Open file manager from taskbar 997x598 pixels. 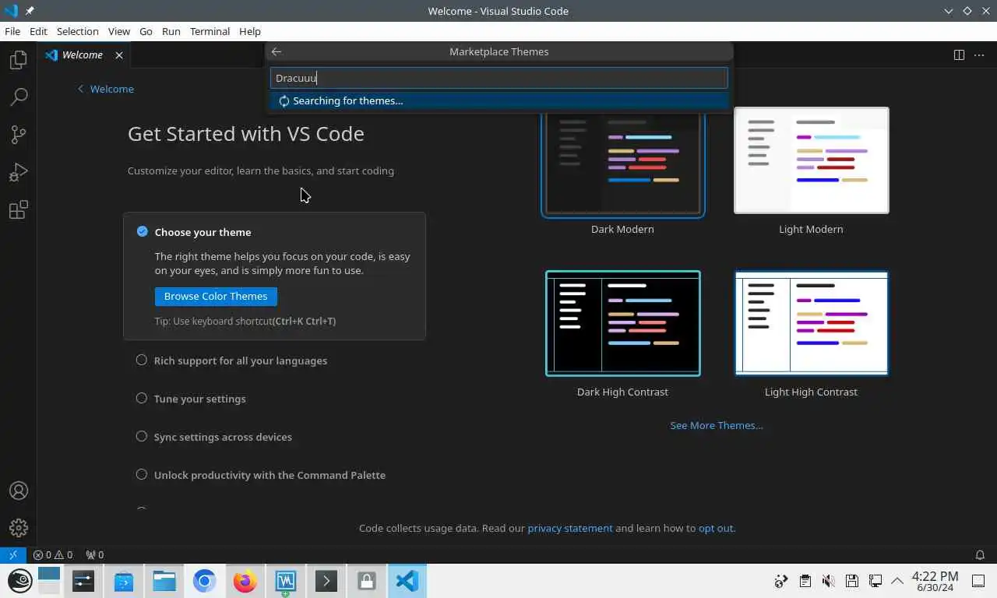164,581
